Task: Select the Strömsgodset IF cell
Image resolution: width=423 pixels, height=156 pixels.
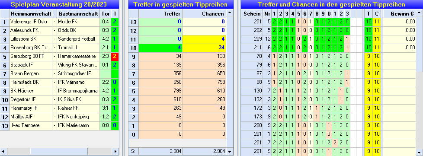Action: tap(78, 74)
